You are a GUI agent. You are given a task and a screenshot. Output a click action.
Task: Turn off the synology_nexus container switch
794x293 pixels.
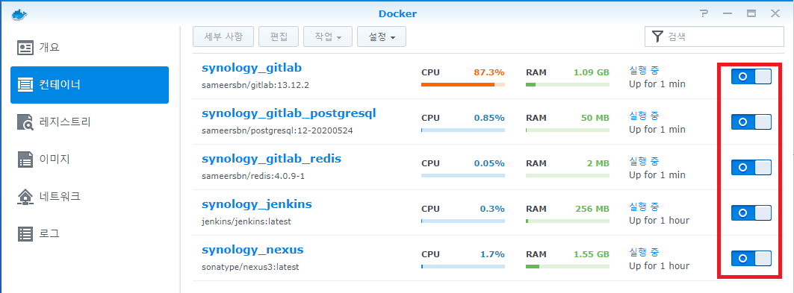pyautogui.click(x=751, y=258)
